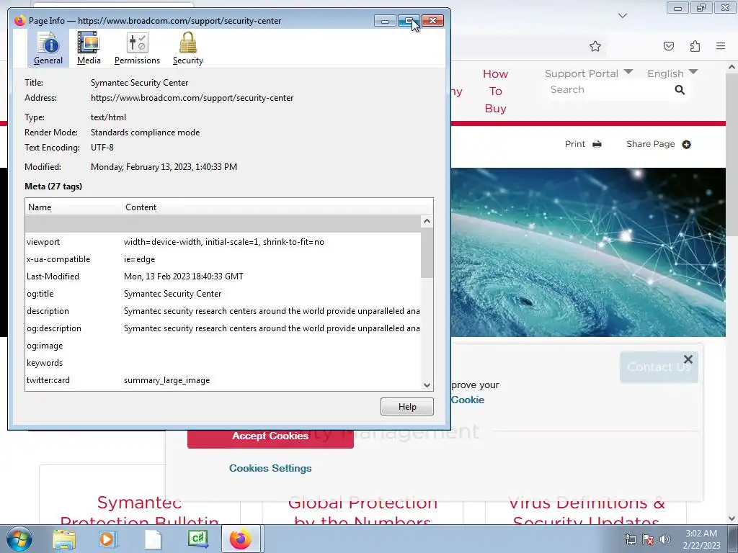
Task: Click the search magnifier icon
Action: [x=680, y=90]
